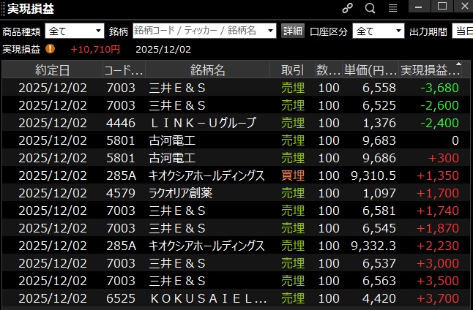This screenshot has width=473, height=310.
Task: Select the ラクオリア創薬 row
Action: coord(207,193)
